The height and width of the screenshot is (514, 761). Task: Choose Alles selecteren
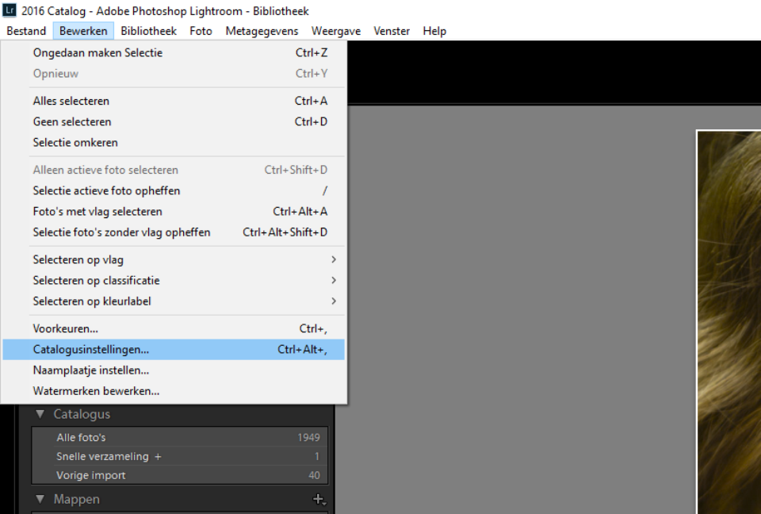pos(174,101)
